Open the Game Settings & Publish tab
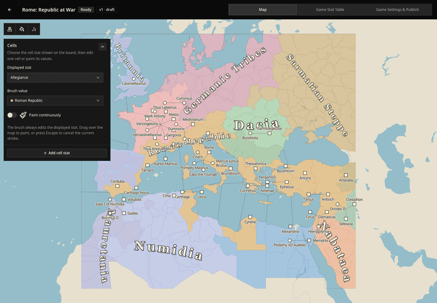This screenshot has width=437, height=303. tap(398, 10)
